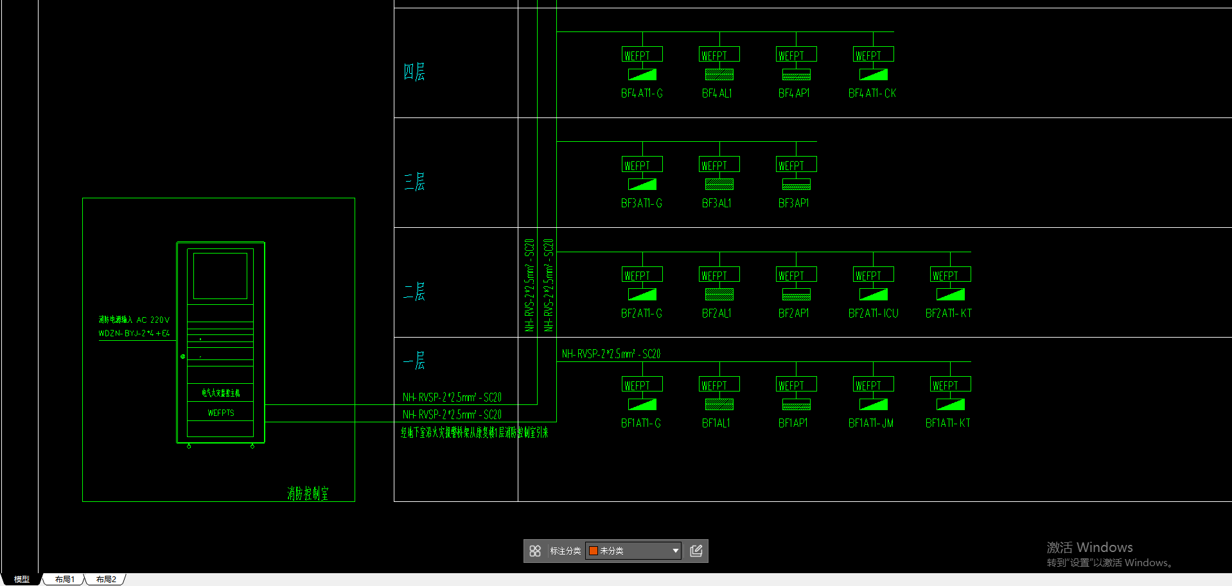Viewport: 1232px width, 586px height.
Task: Select the 四层 floor label
Action: click(x=414, y=71)
